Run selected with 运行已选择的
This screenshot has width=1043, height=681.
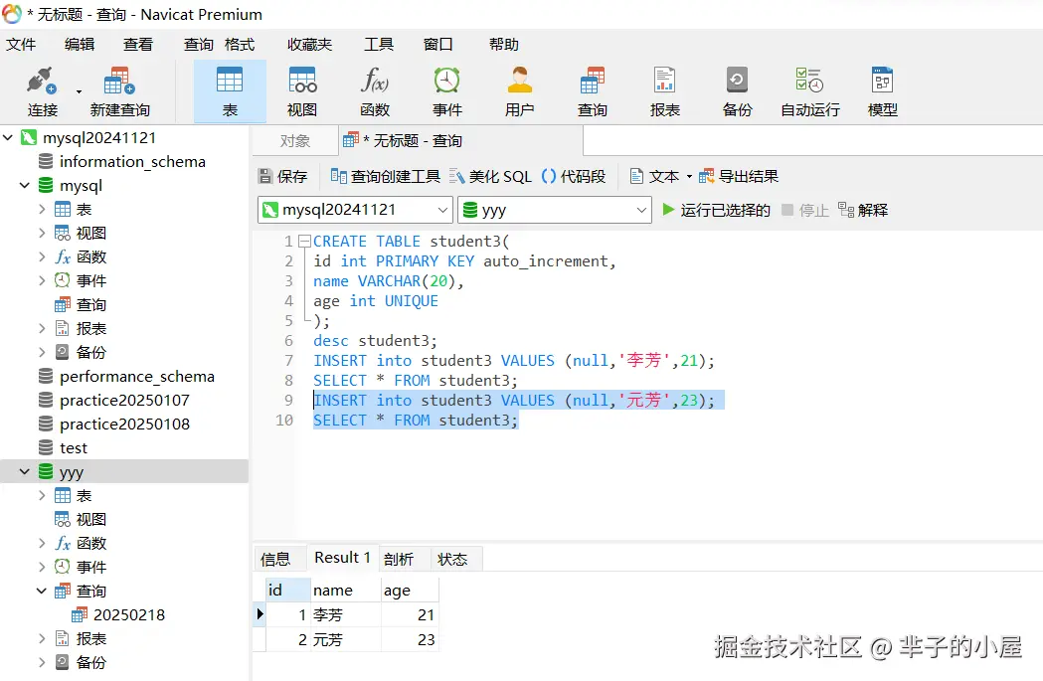716,210
